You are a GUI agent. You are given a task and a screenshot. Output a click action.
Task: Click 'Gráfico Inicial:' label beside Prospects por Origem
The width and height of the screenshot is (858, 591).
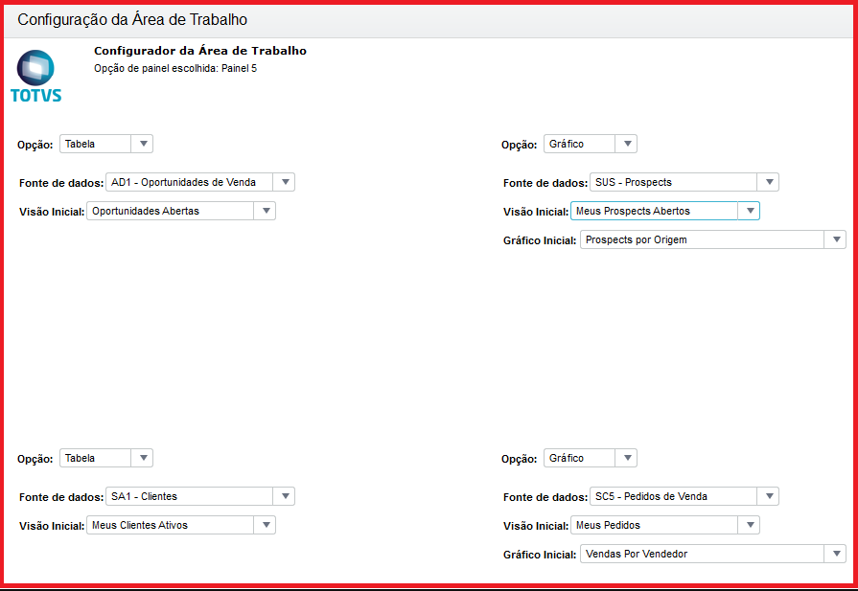click(540, 240)
